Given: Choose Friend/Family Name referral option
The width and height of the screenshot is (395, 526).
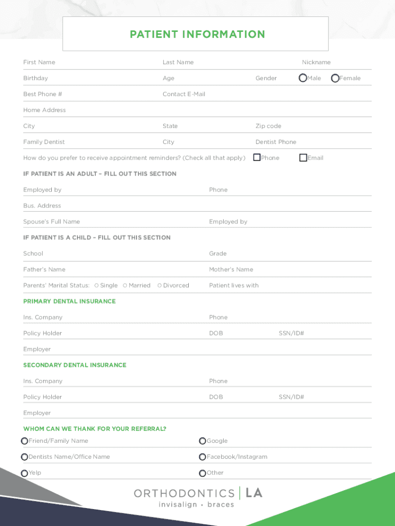Looking at the screenshot, I should pyautogui.click(x=25, y=441).
